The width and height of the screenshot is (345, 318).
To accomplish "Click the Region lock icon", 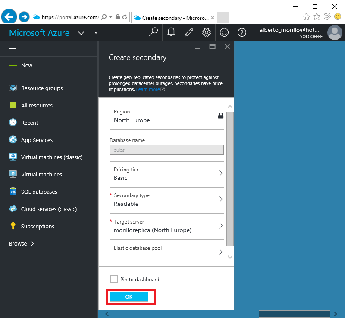I will 221,116.
